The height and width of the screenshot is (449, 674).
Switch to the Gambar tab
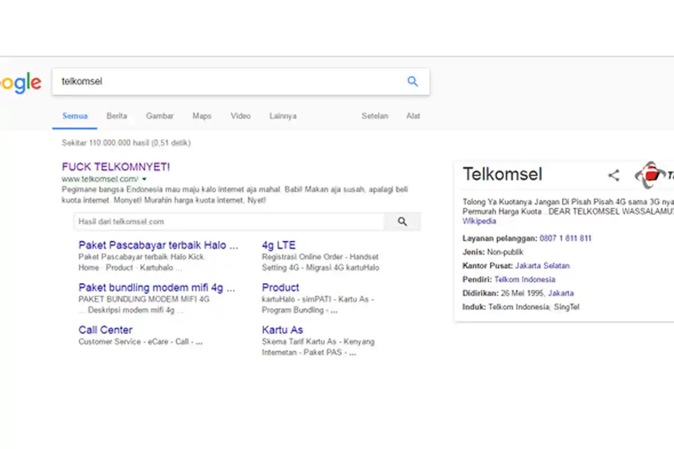(x=160, y=116)
